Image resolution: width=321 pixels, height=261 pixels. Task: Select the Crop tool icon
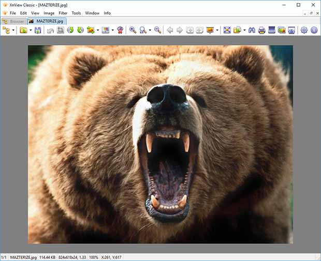tap(61, 30)
